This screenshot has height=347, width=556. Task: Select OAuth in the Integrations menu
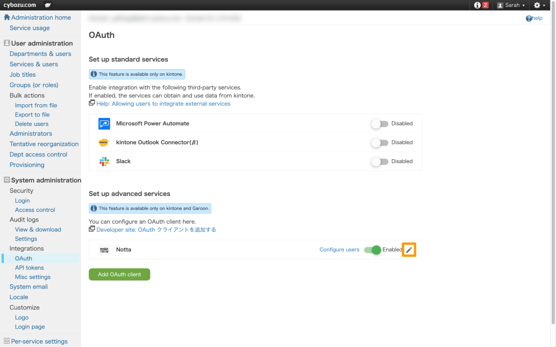tap(24, 259)
